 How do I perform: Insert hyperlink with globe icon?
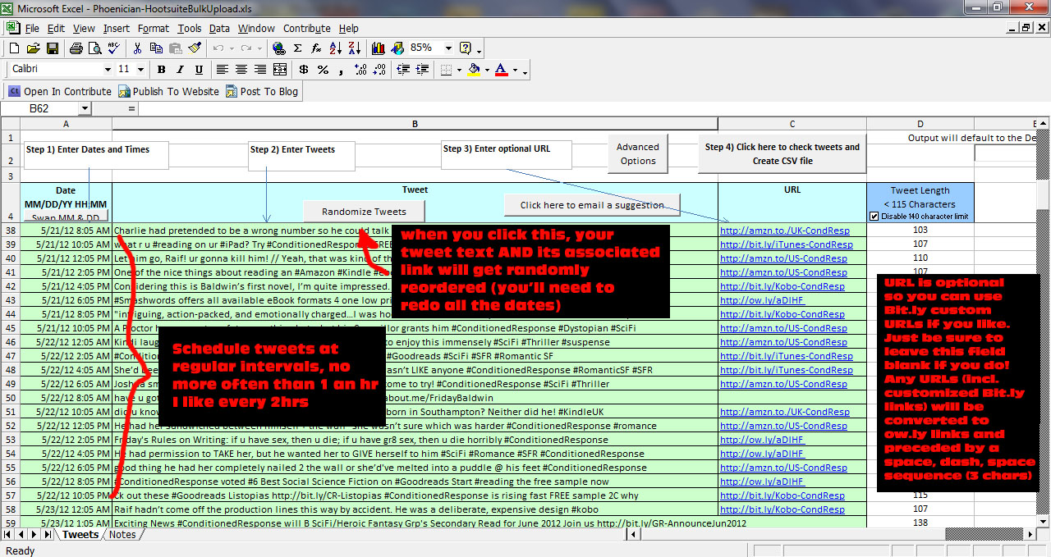279,48
